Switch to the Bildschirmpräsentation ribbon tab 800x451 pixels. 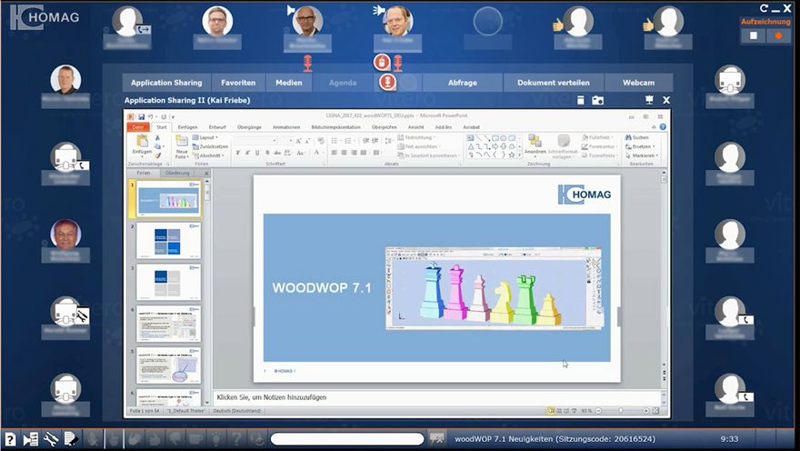335,127
